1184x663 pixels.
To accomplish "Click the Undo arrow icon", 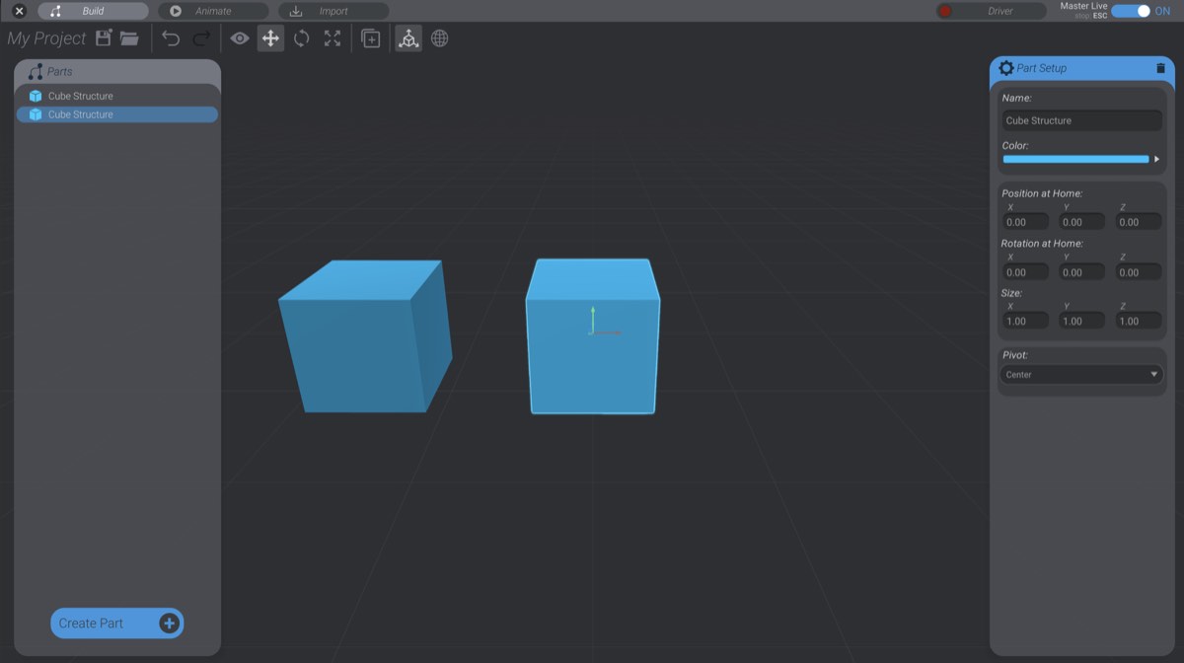I will tap(169, 37).
